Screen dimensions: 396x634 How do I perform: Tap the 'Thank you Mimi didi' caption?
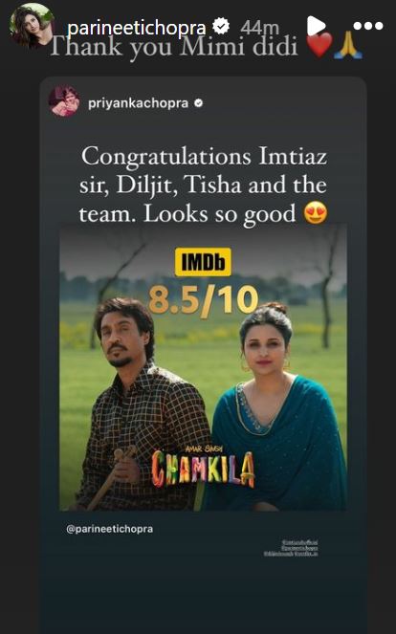tap(173, 47)
